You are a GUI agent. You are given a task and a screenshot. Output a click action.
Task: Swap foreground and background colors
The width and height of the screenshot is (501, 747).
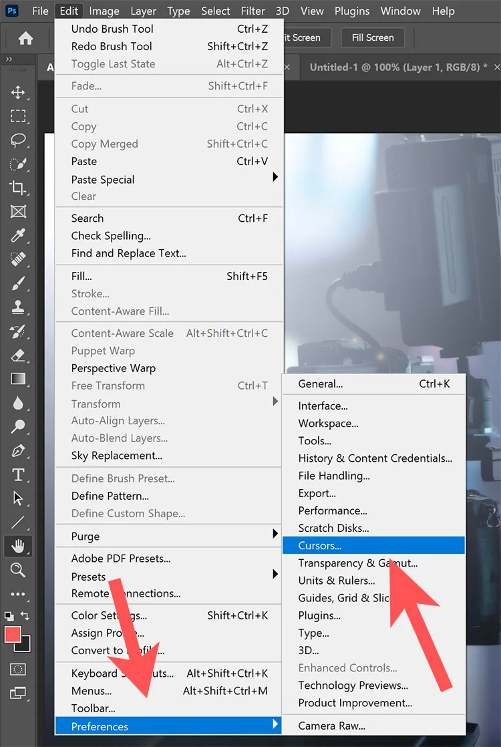pos(25,616)
